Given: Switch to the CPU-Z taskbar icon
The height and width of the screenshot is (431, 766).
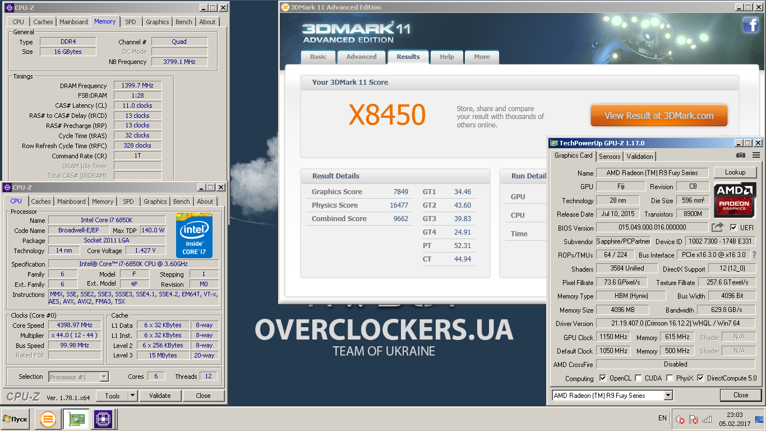Looking at the screenshot, I should [103, 419].
